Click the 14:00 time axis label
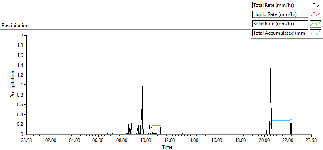Screen dimensions: 323x150 click(193, 141)
